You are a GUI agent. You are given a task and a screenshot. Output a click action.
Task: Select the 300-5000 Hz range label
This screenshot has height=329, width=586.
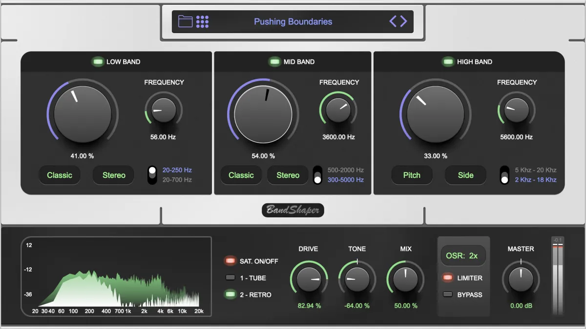346,180
